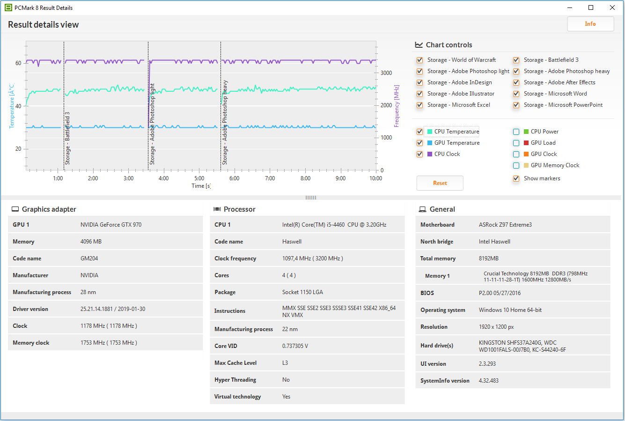Click the GM204 code name value
625x421 pixels.
point(89,259)
